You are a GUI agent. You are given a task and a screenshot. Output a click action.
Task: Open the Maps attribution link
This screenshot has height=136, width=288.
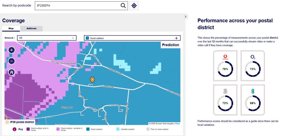(x=177, y=124)
